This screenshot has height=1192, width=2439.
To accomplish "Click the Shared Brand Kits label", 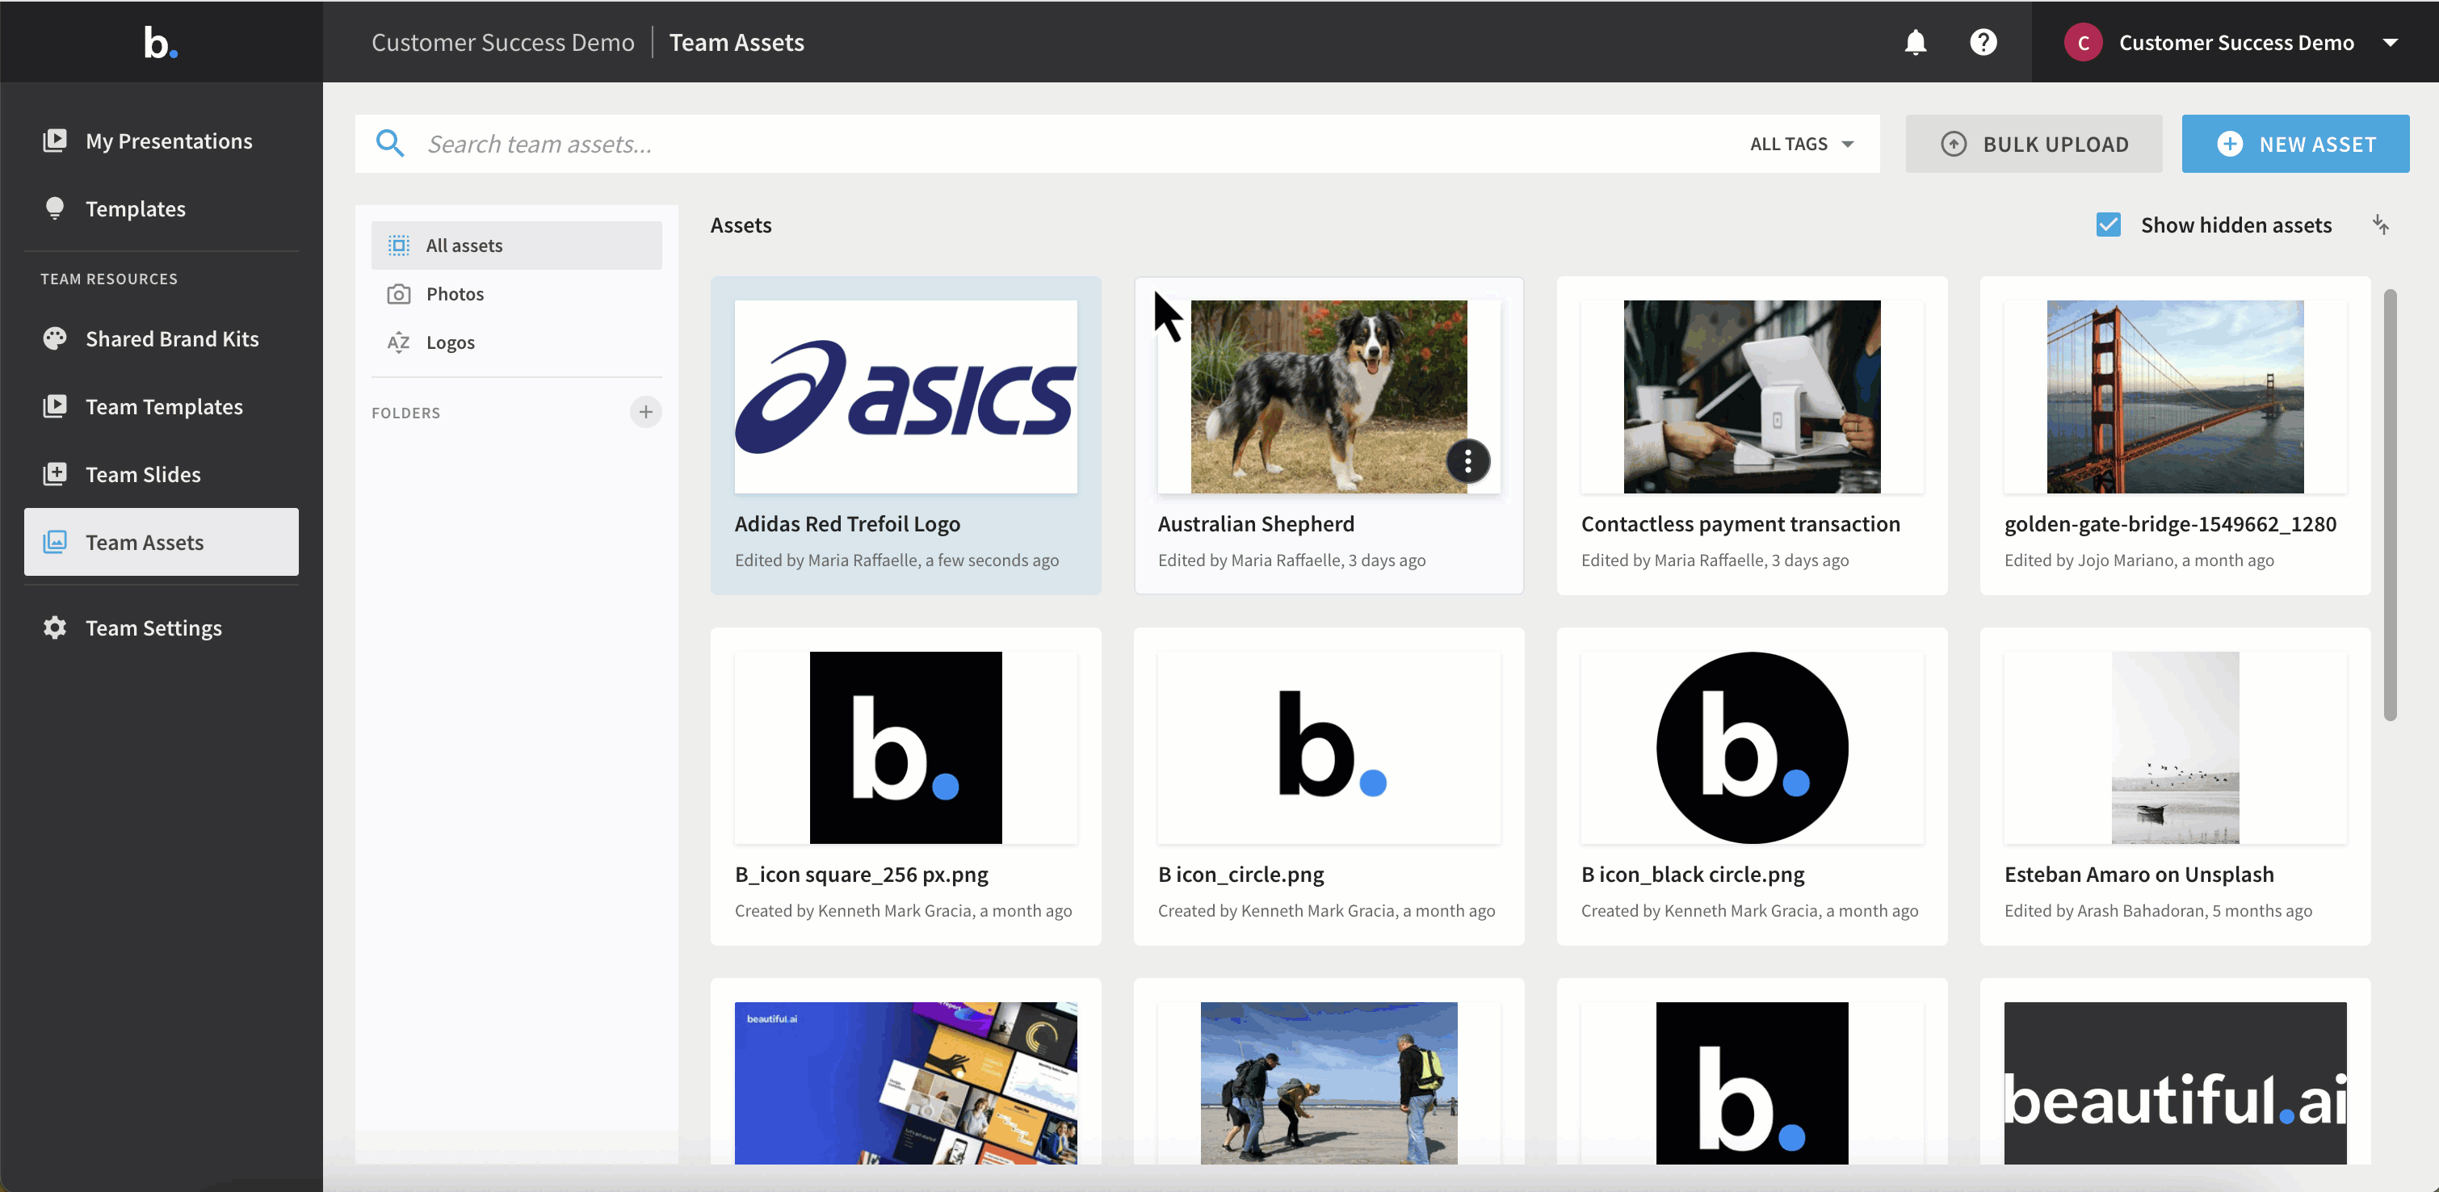I will pyautogui.click(x=172, y=338).
